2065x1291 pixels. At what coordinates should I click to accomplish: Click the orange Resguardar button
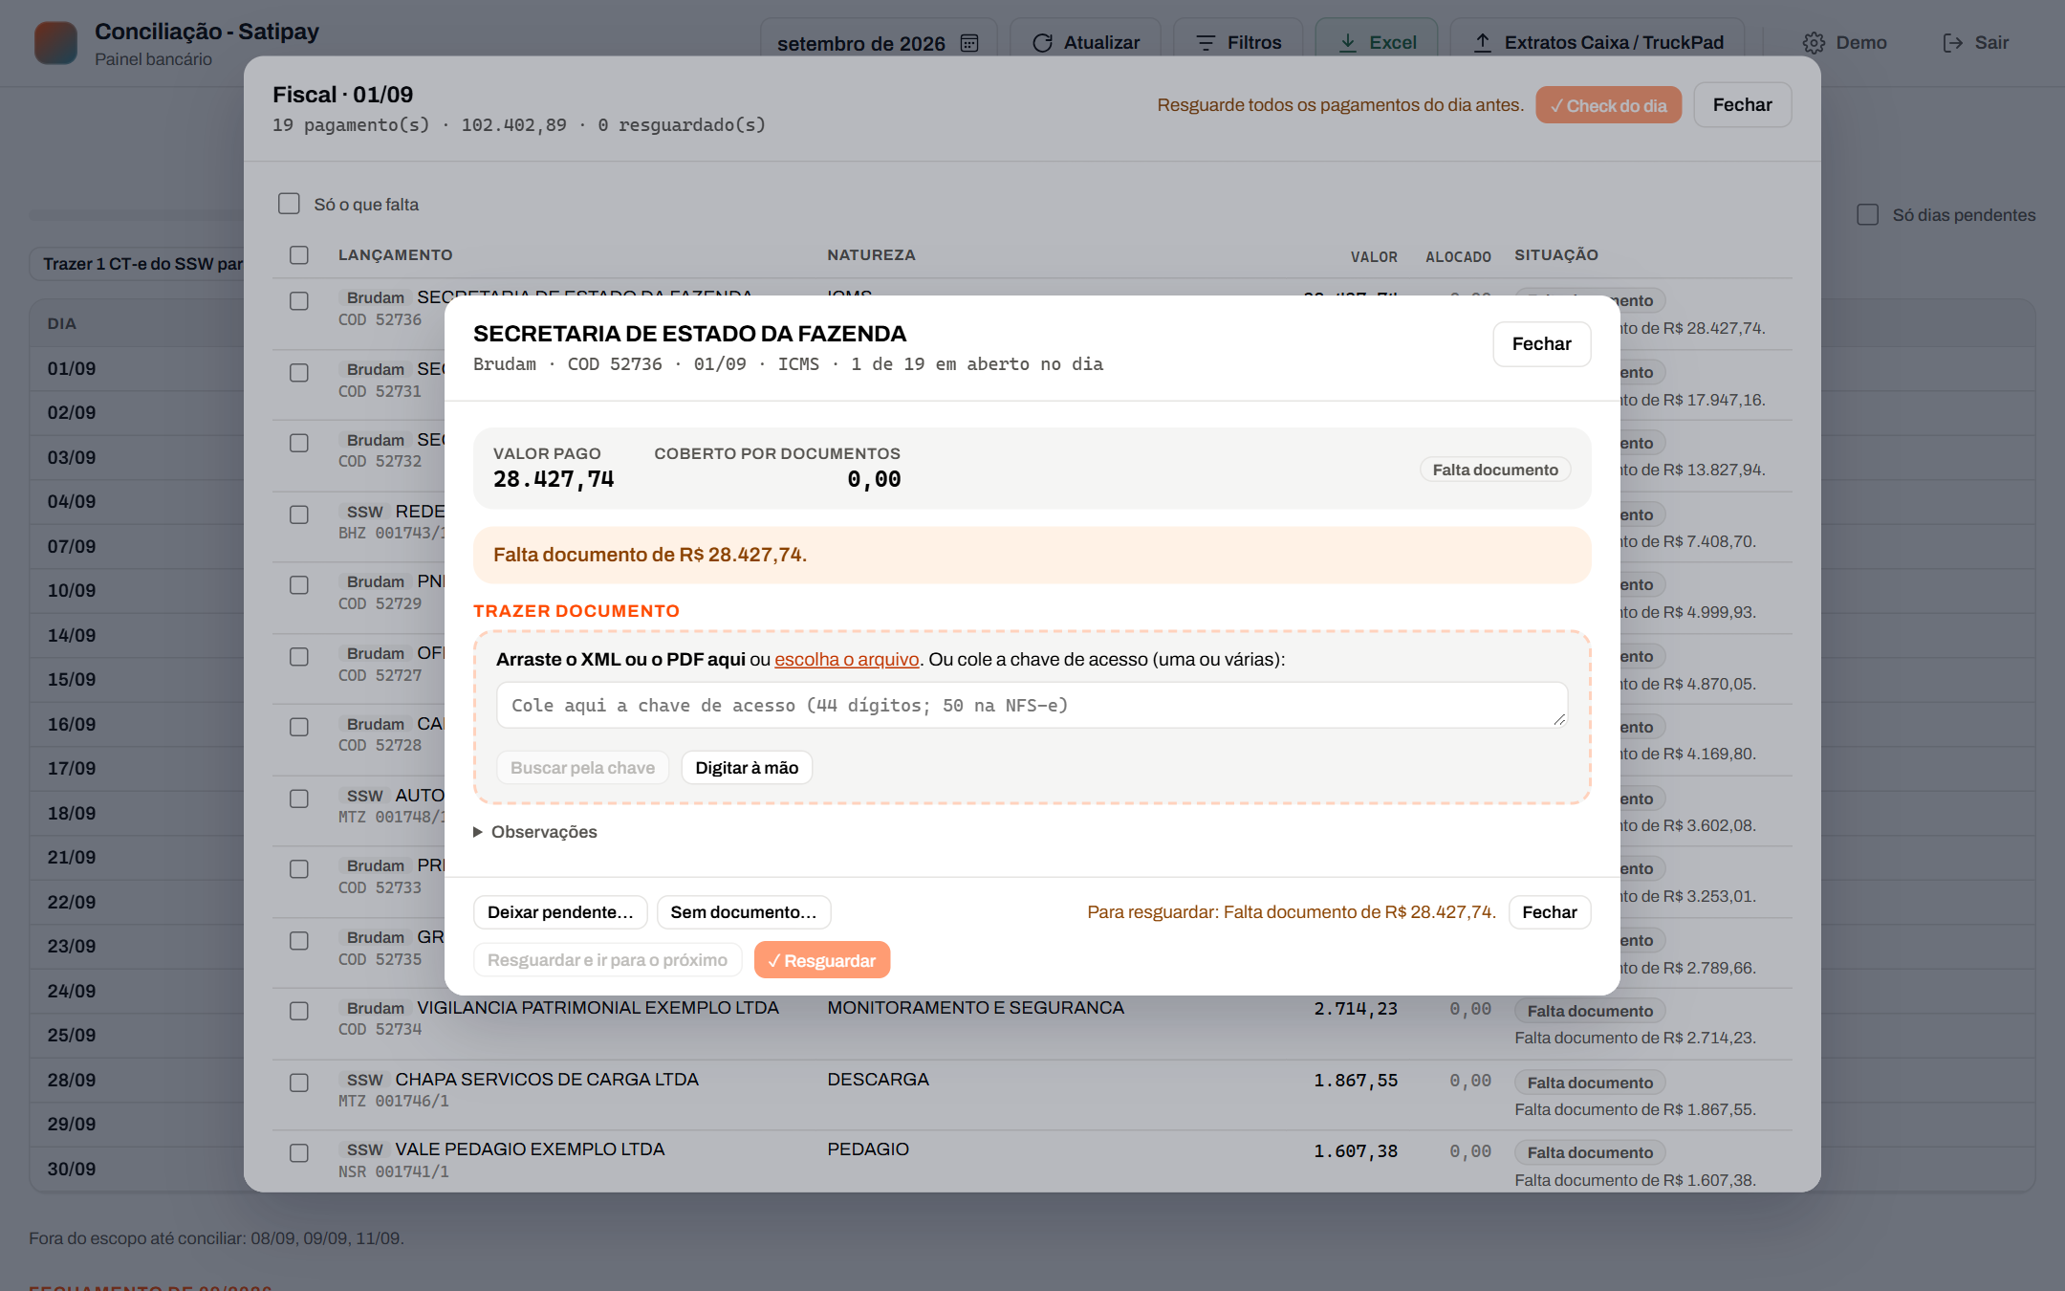(x=822, y=960)
